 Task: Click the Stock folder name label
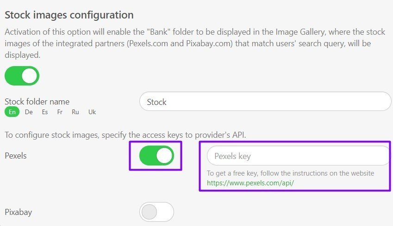tap(37, 102)
